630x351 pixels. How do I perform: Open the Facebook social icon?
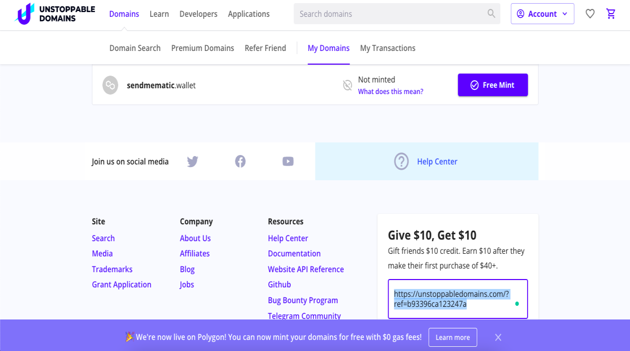pos(240,161)
